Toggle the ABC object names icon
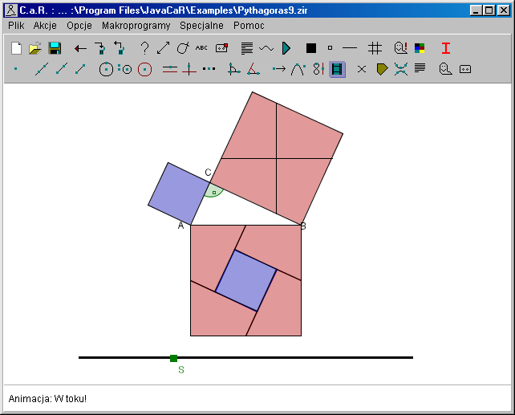Screen dimensions: 515x415 click(x=201, y=48)
